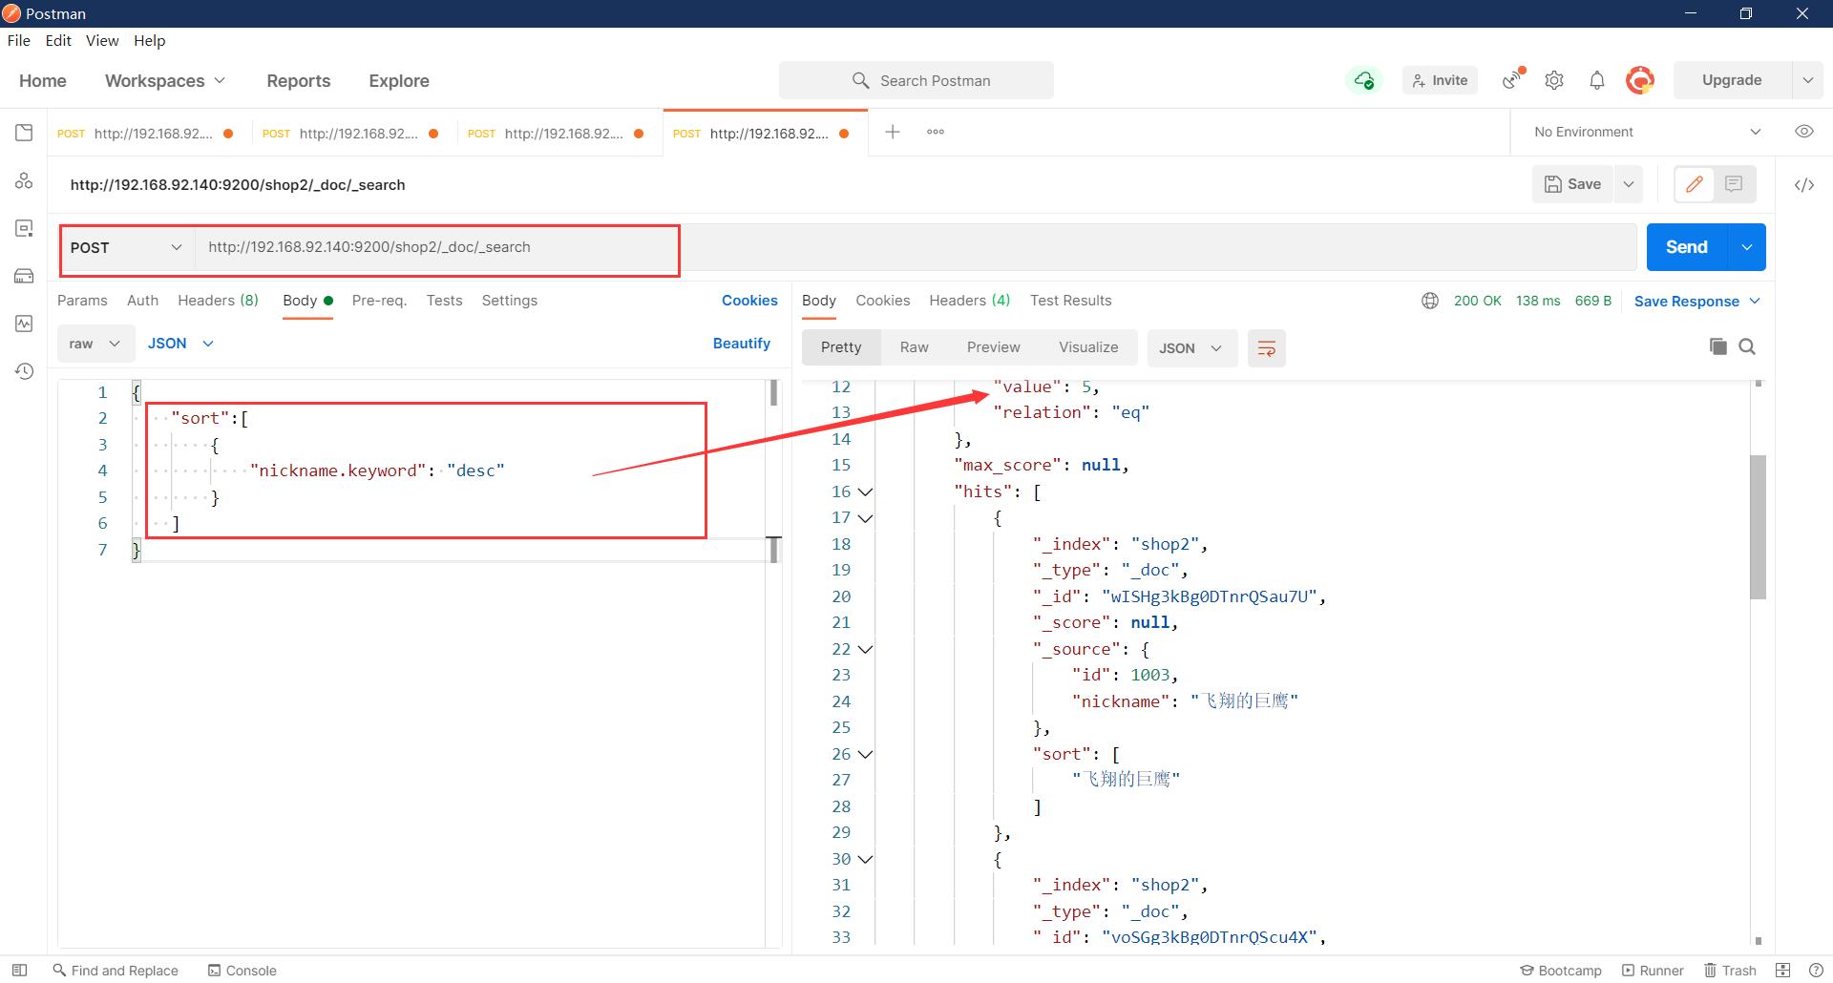Open the Workspaces dropdown
Image resolution: width=1833 pixels, height=983 pixels.
pyautogui.click(x=165, y=81)
